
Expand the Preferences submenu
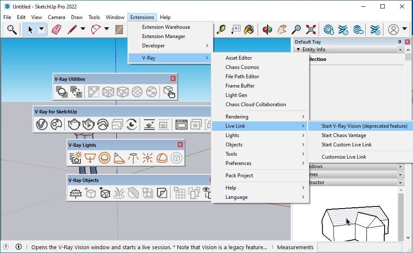tap(260, 163)
